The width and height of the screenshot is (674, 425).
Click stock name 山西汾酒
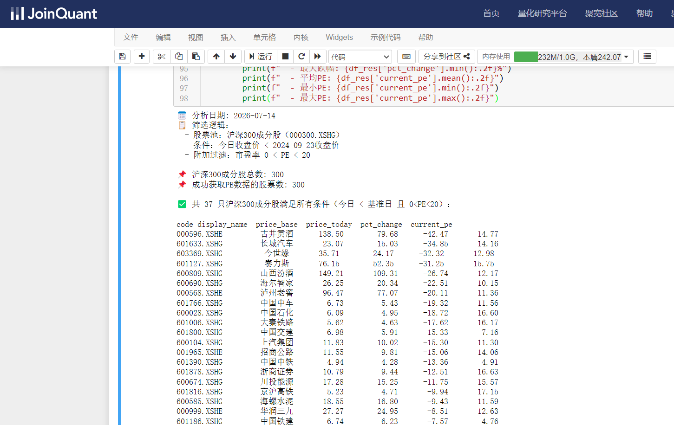tap(277, 273)
